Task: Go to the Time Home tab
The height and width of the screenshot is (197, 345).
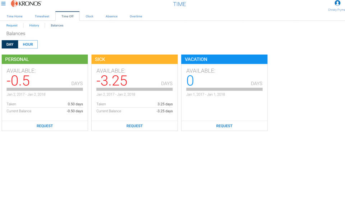Action: click(x=14, y=16)
